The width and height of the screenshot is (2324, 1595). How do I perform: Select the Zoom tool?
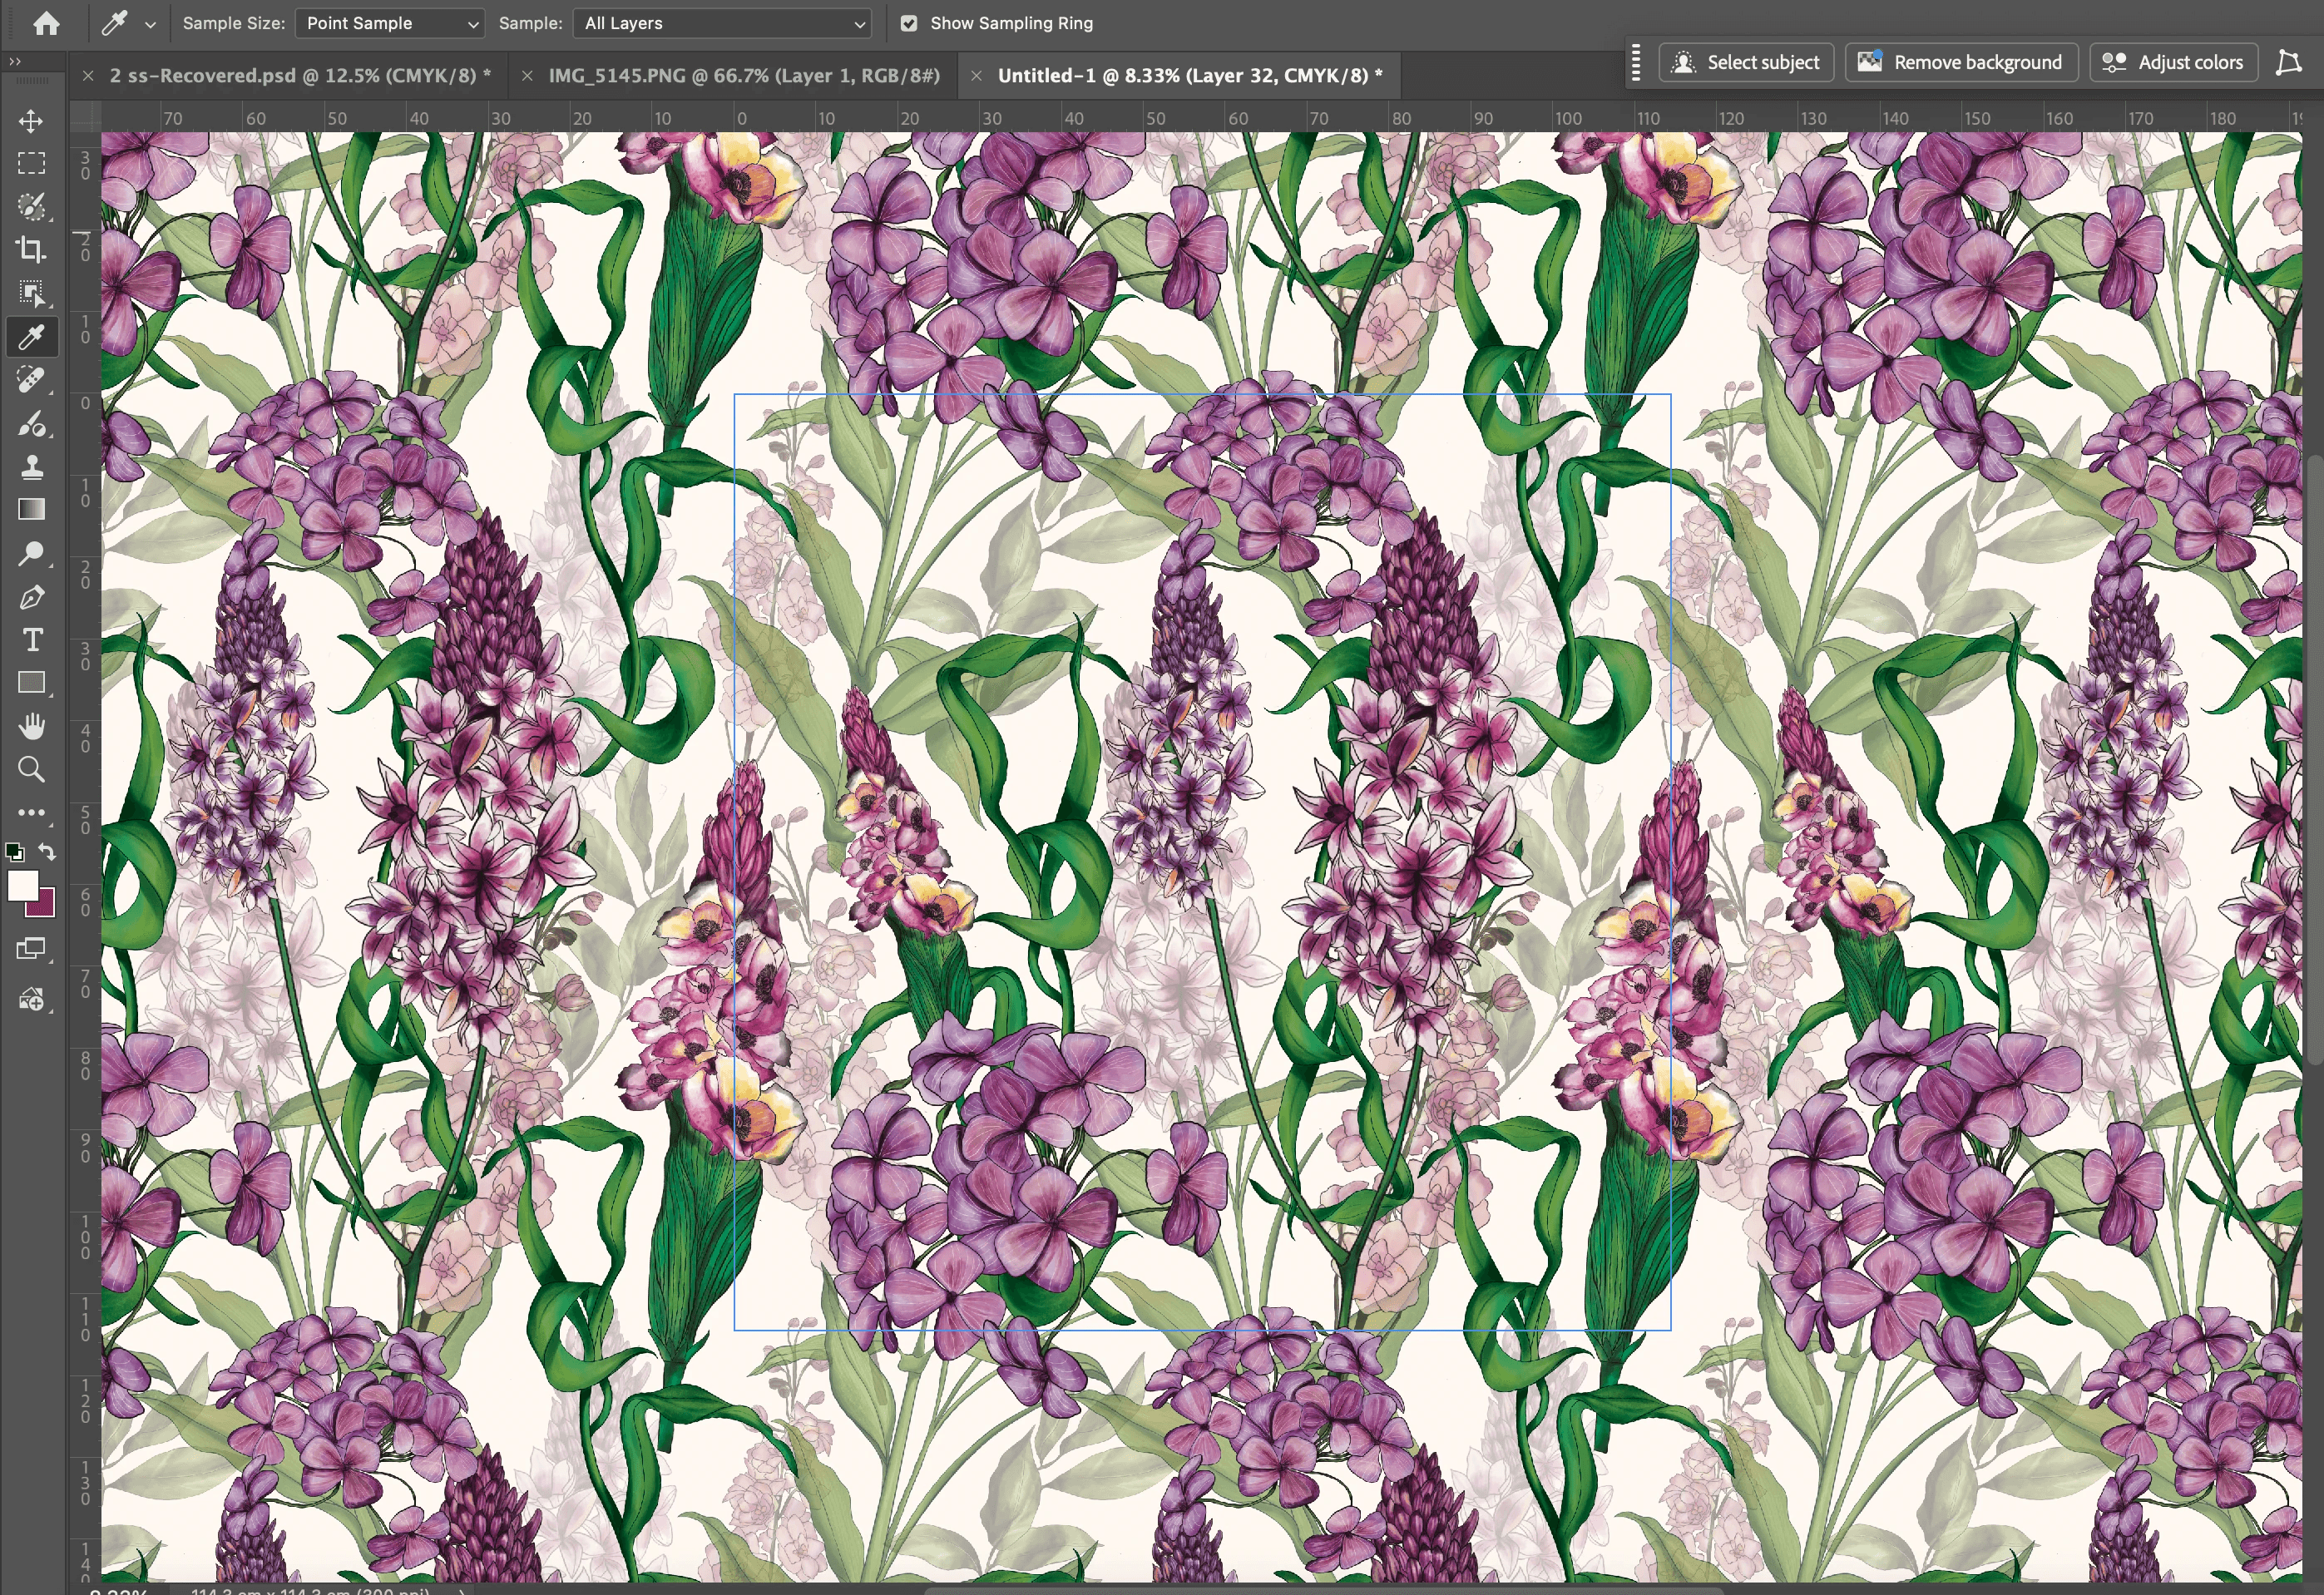(31, 770)
